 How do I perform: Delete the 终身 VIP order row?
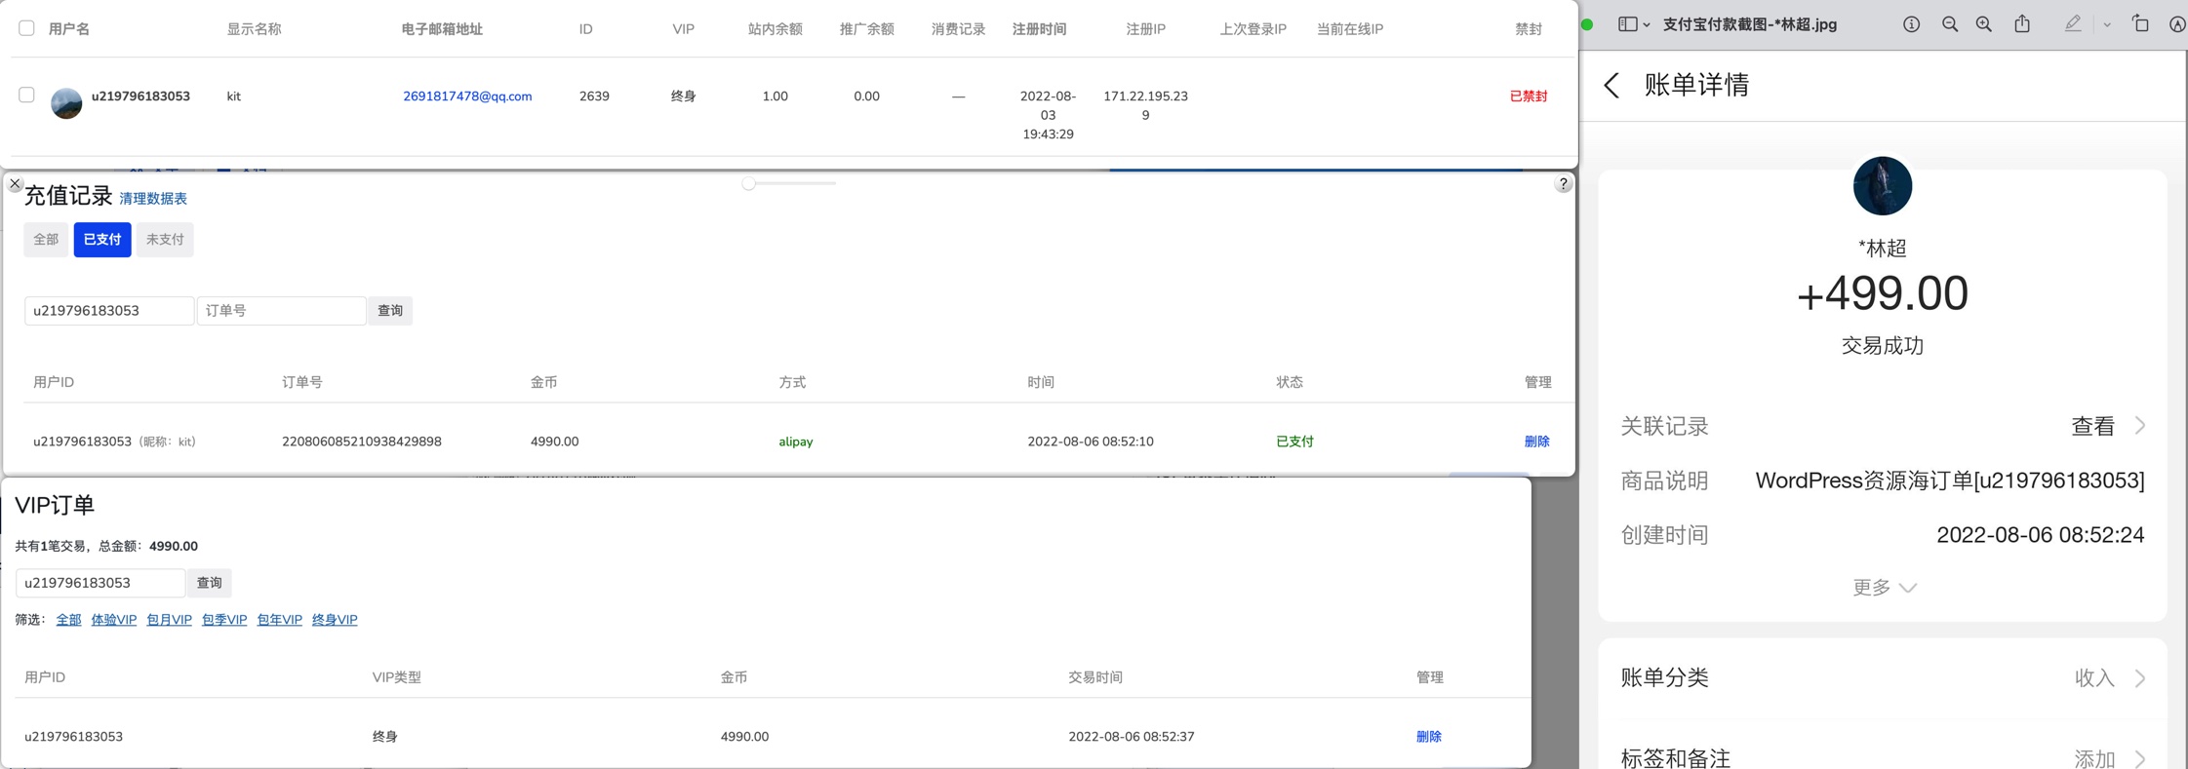click(x=1428, y=737)
